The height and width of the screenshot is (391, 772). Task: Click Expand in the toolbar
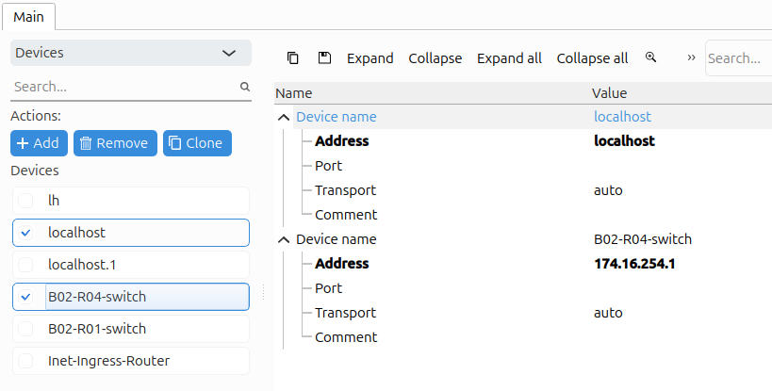pos(370,58)
